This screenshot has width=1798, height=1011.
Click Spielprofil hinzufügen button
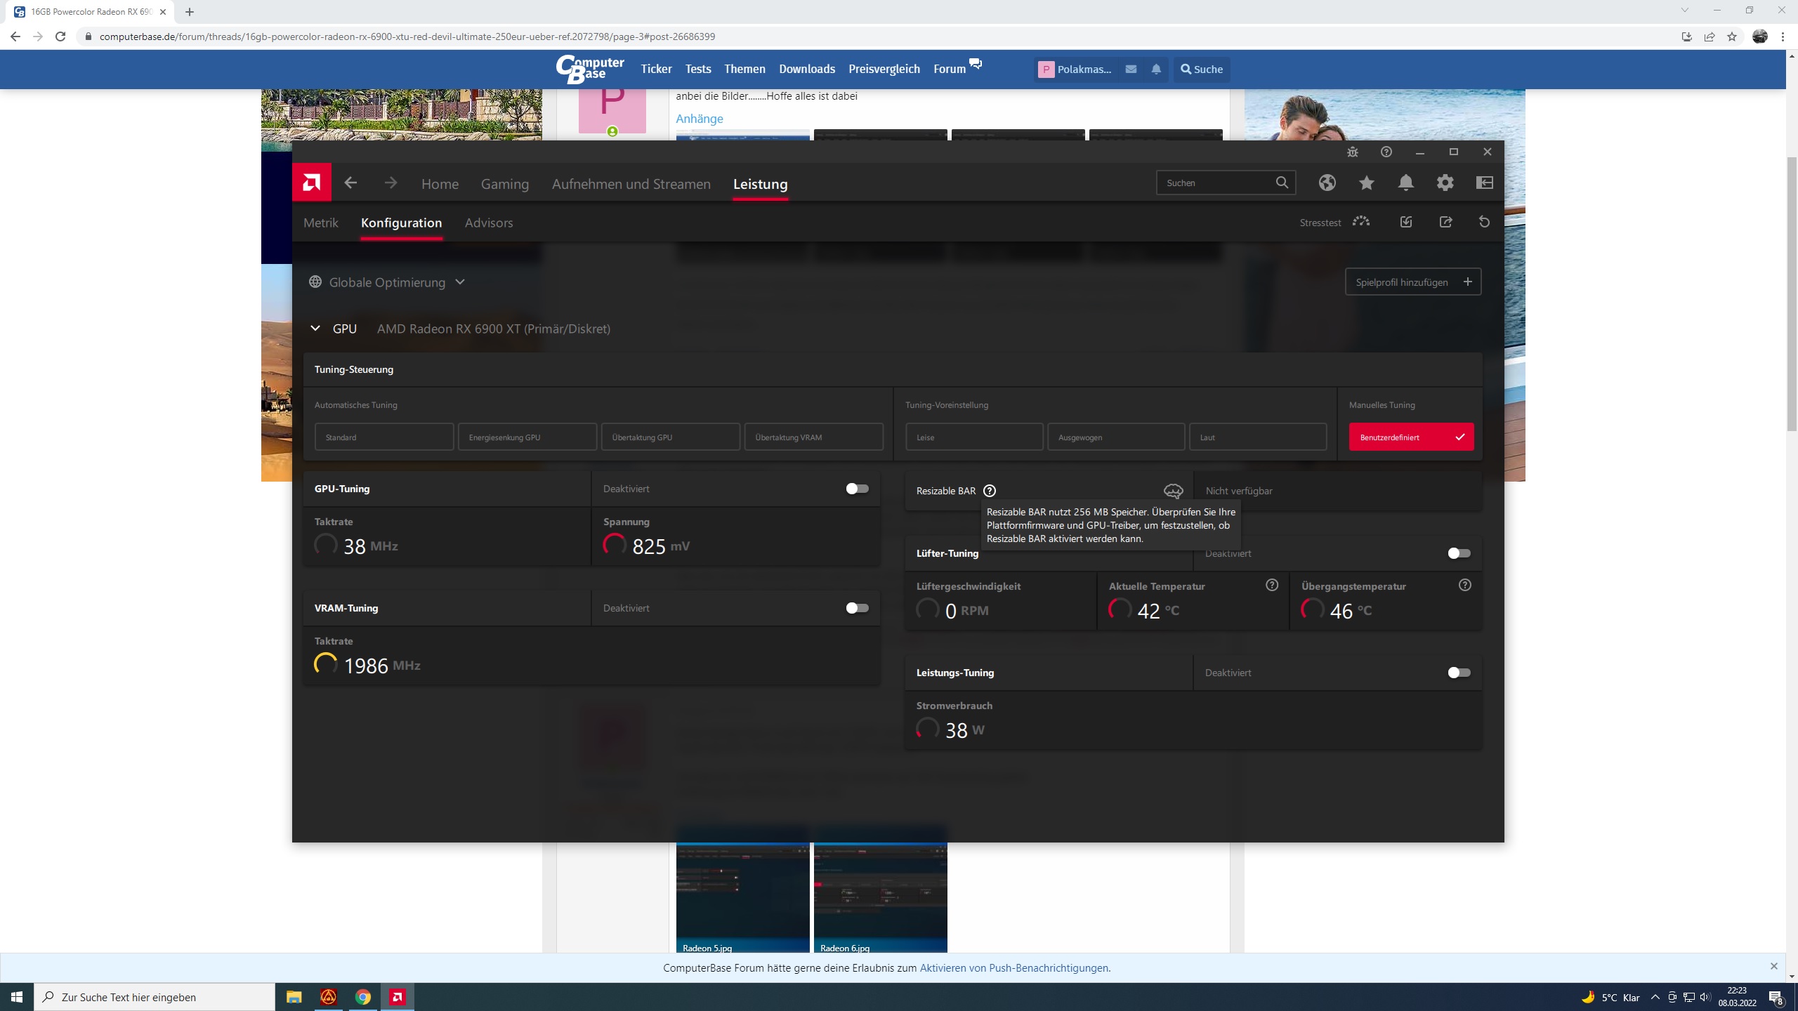[1412, 282]
